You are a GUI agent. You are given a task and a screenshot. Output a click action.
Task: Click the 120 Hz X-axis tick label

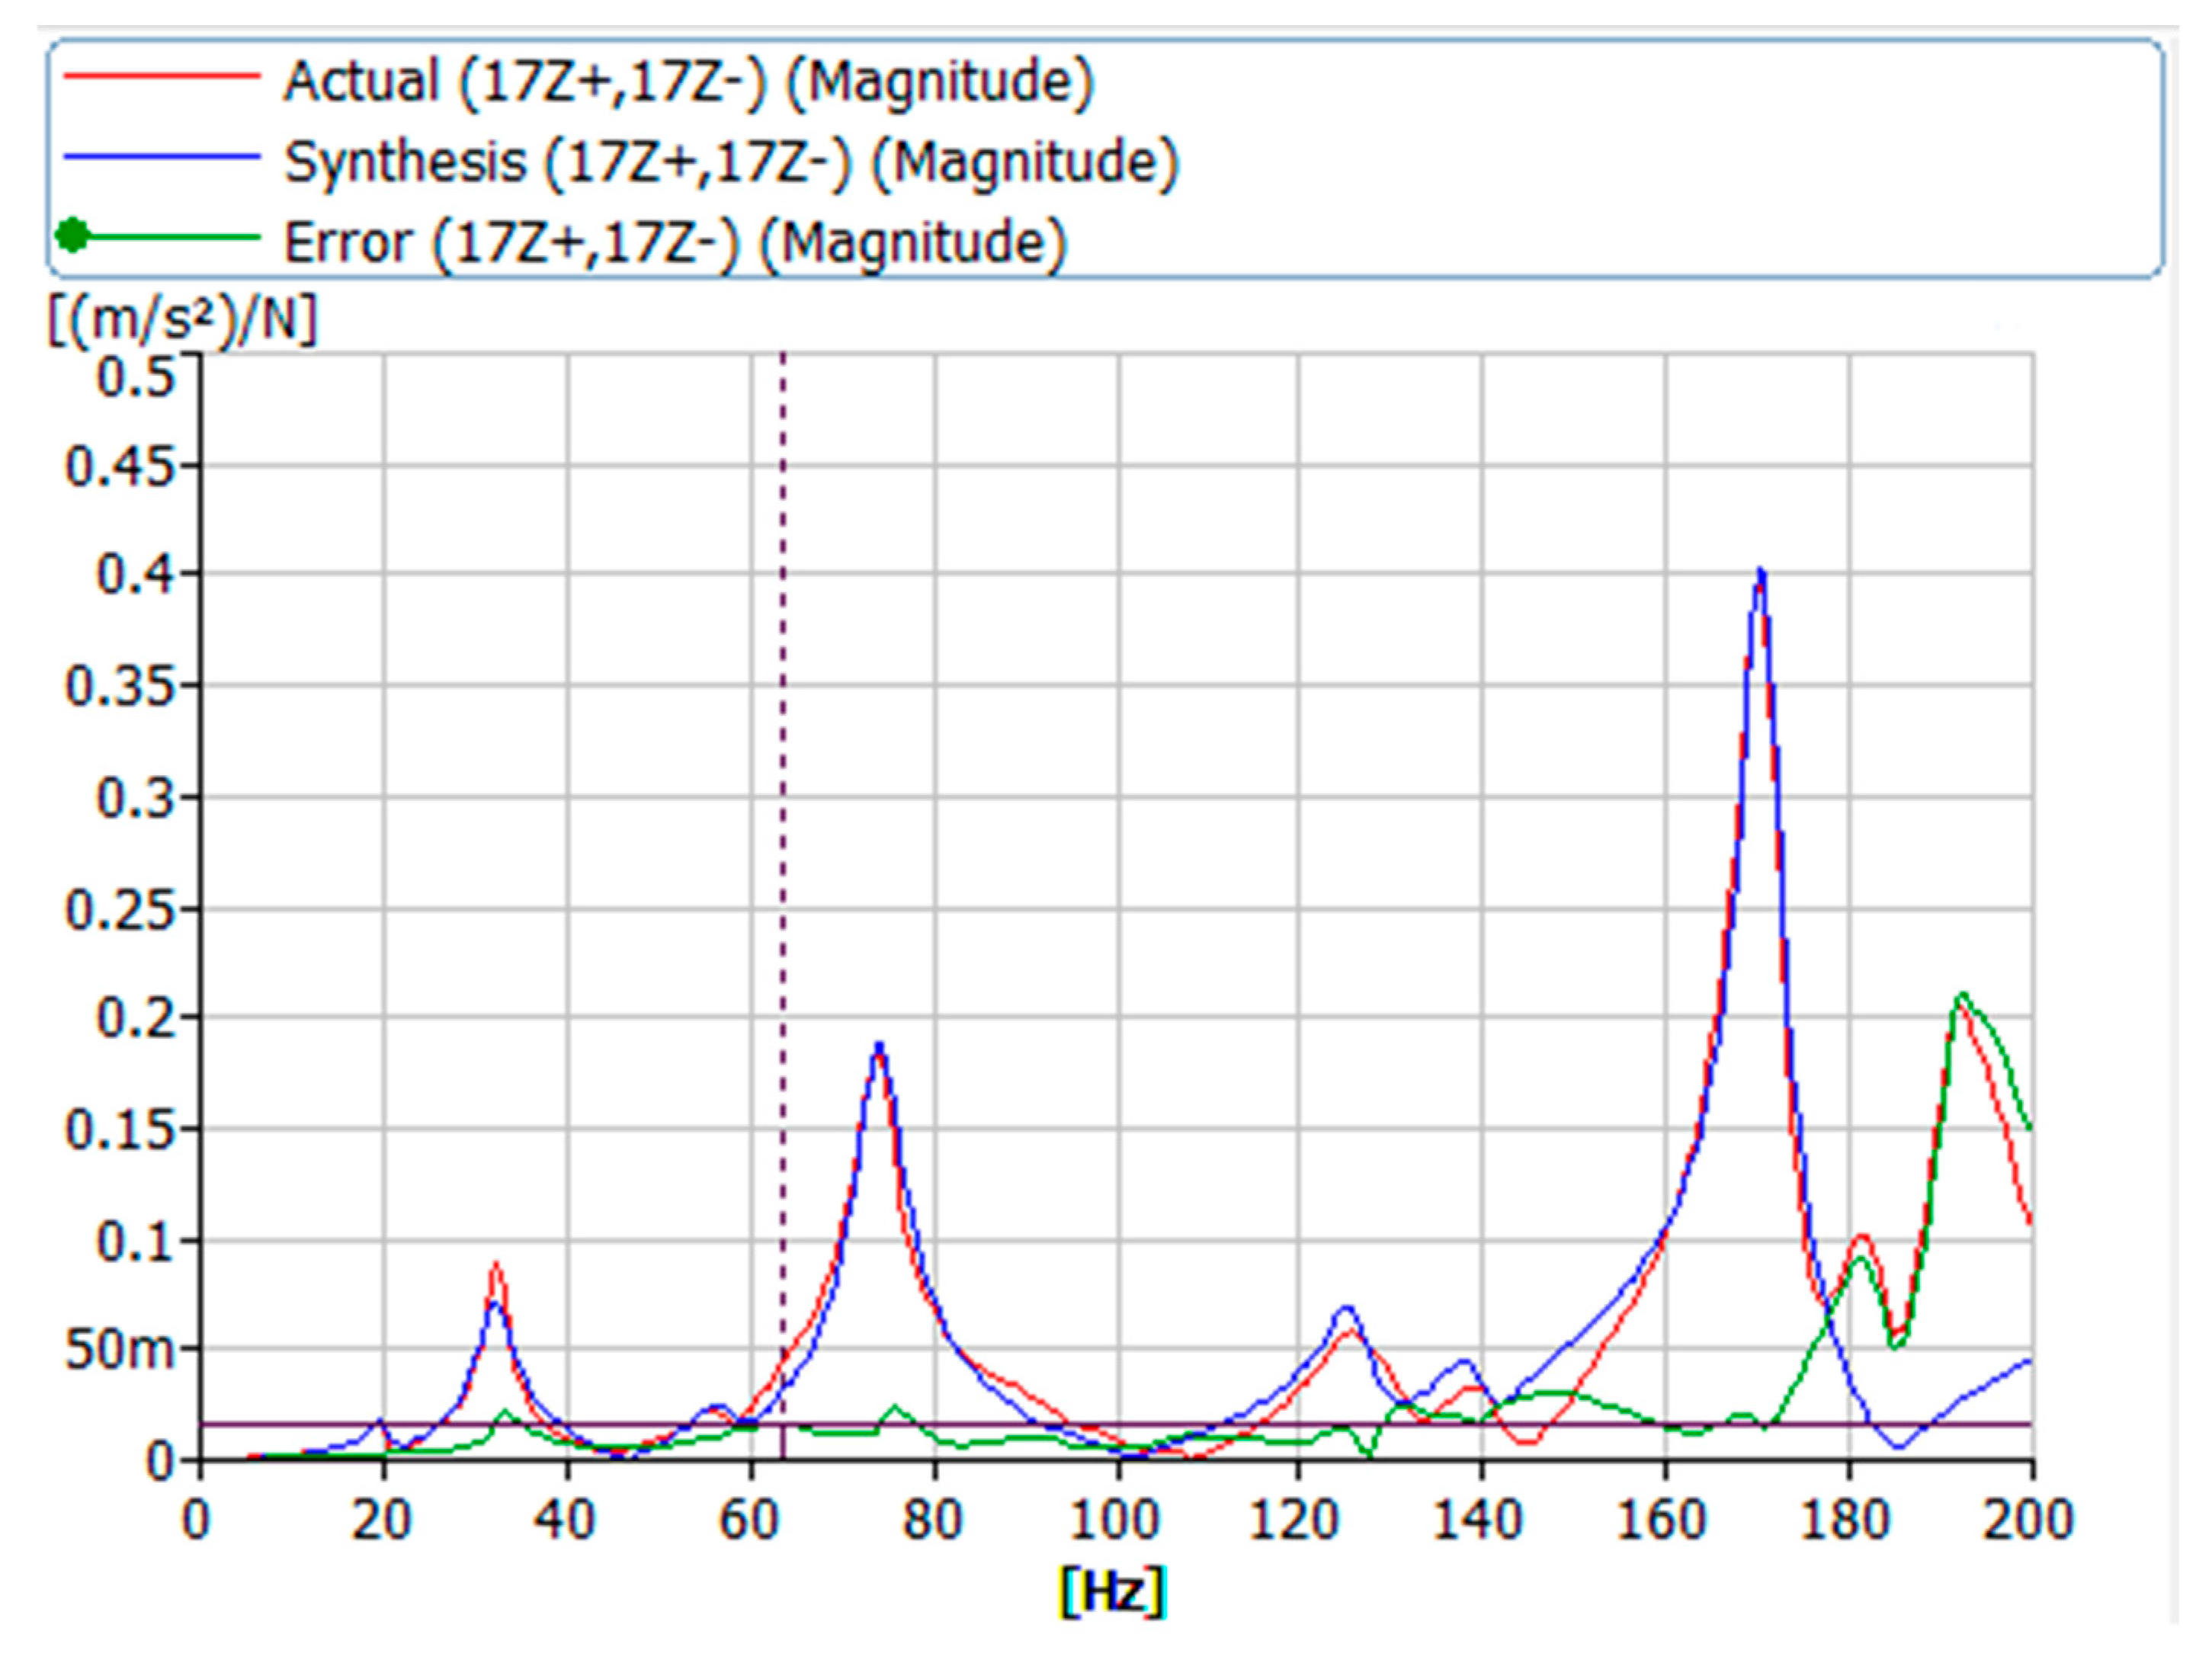[1295, 1520]
